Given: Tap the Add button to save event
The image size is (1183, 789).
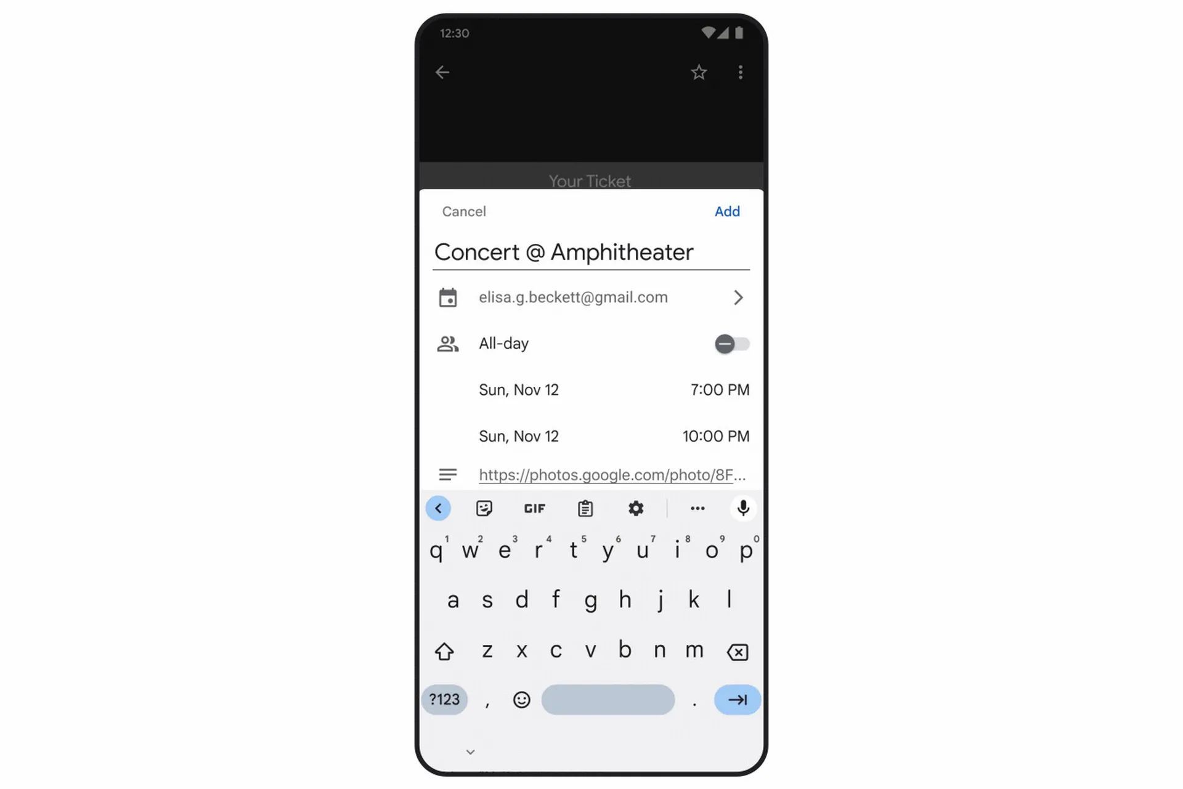Looking at the screenshot, I should [x=726, y=211].
